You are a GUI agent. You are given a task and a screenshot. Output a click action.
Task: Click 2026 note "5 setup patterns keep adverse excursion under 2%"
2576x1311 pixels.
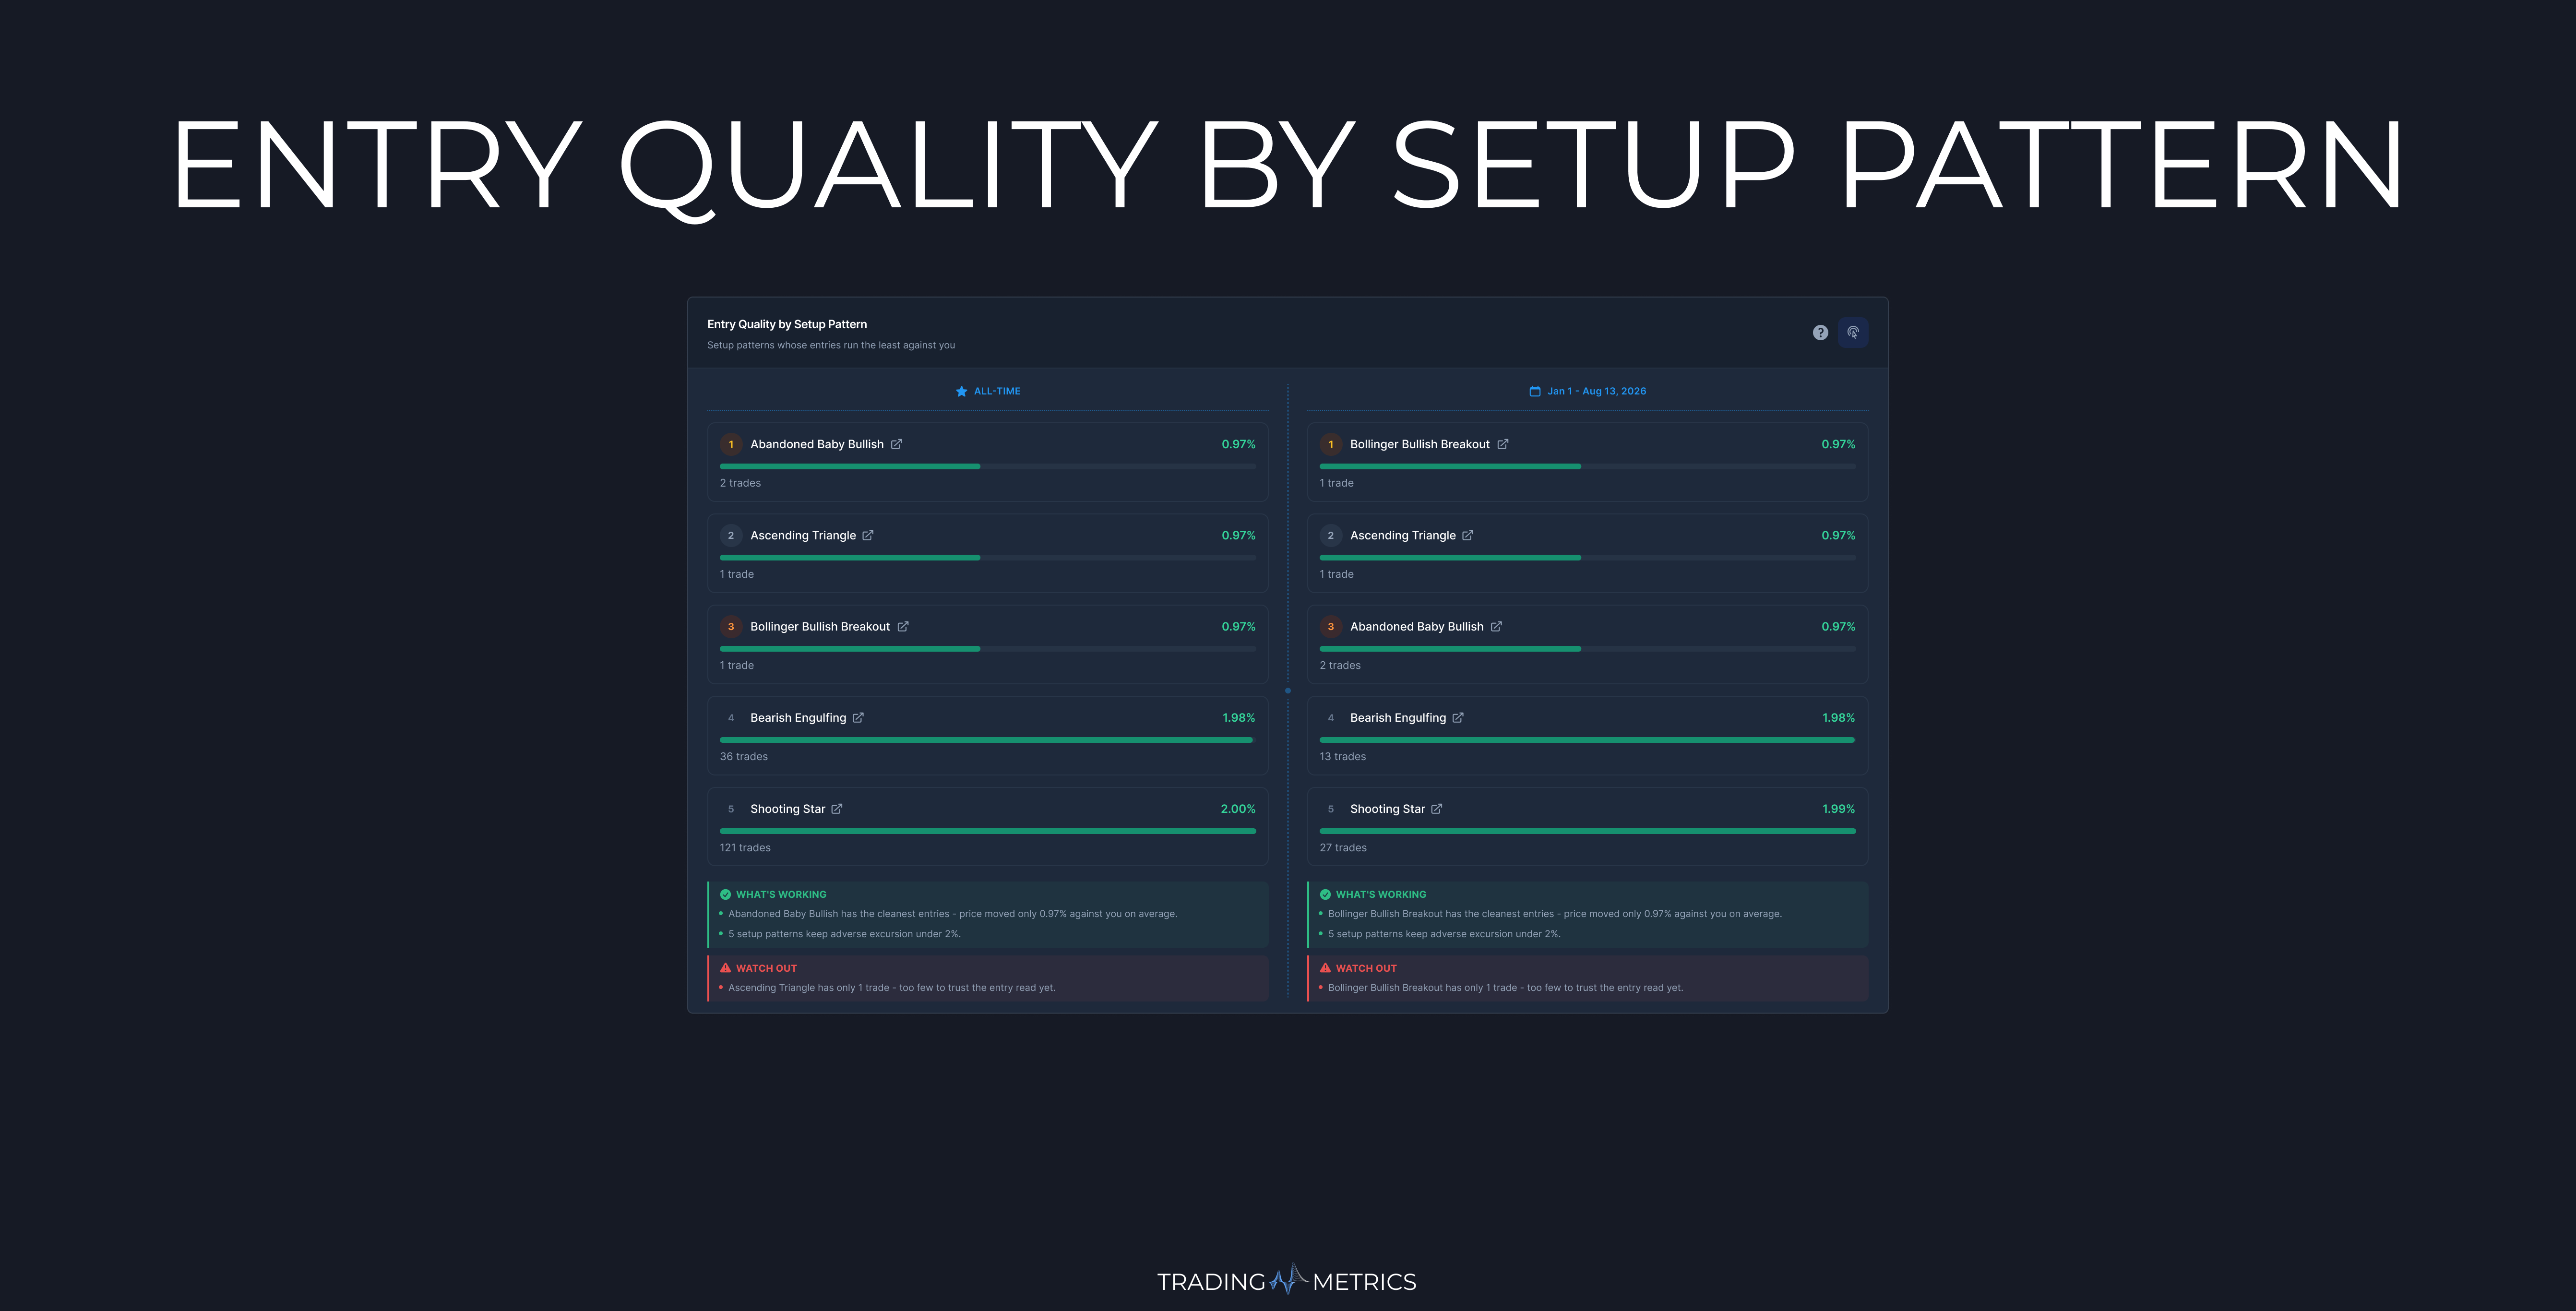point(1444,934)
